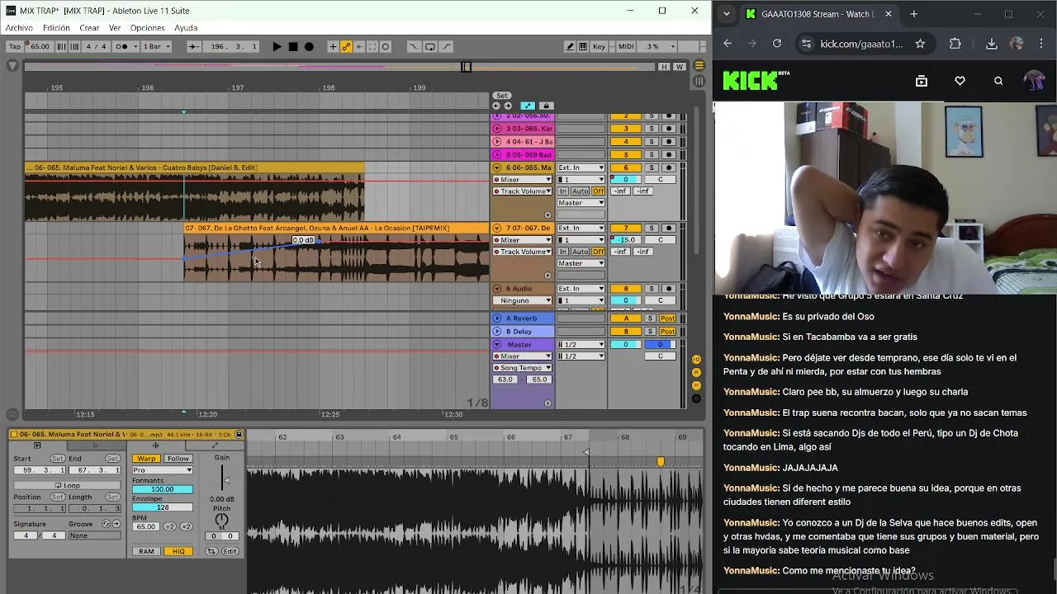Image resolution: width=1057 pixels, height=594 pixels.
Task: Toggle the Session Record circle button
Action: [x=386, y=47]
